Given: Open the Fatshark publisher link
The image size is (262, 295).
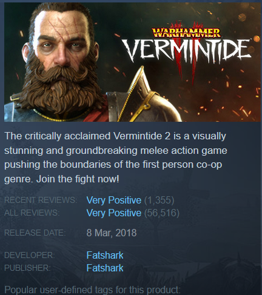Looking at the screenshot, I should (105, 268).
